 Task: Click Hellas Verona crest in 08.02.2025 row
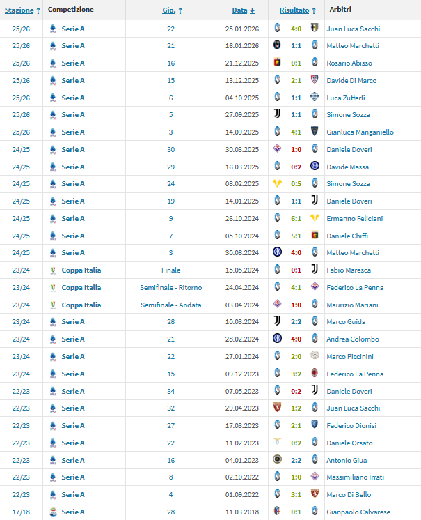[277, 183]
